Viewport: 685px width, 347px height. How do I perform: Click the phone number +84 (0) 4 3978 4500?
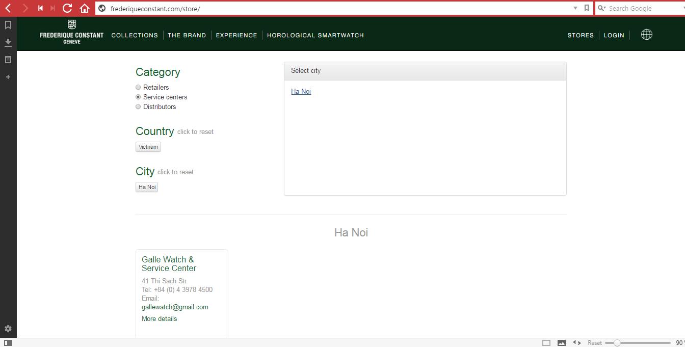pyautogui.click(x=183, y=289)
